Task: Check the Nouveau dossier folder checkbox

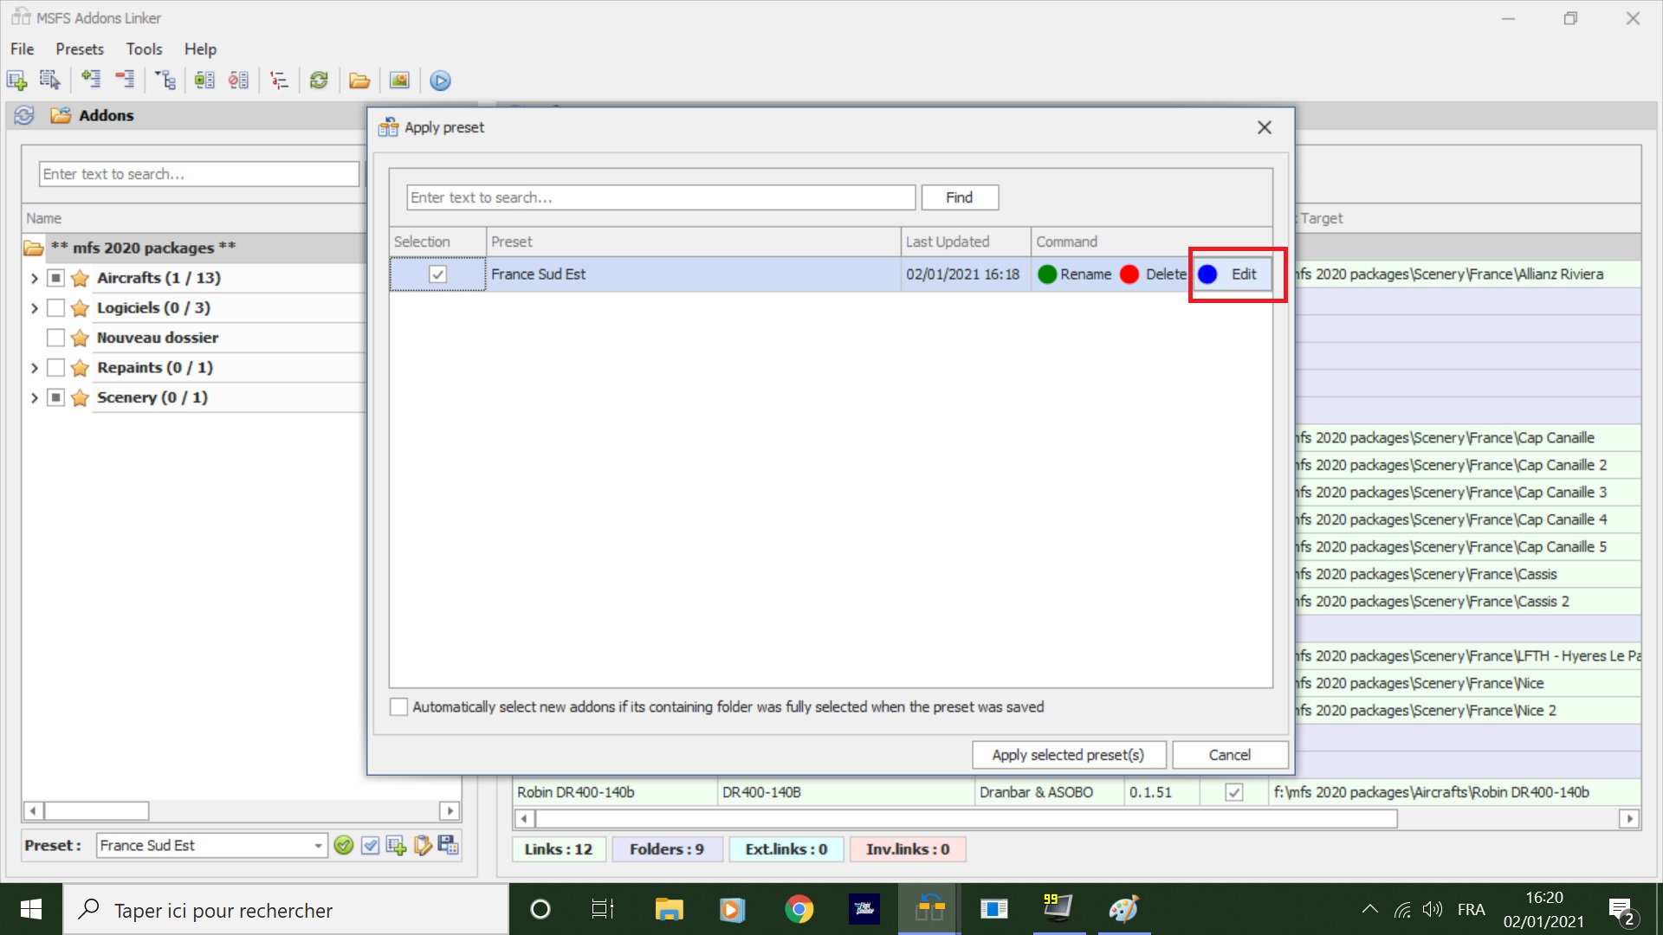Action: coord(55,338)
